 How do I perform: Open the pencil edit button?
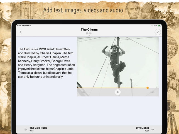[158, 32]
